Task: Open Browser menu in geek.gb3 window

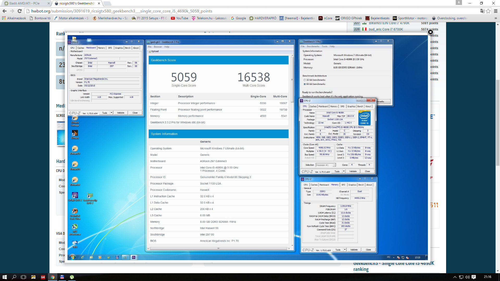Action: (158, 47)
